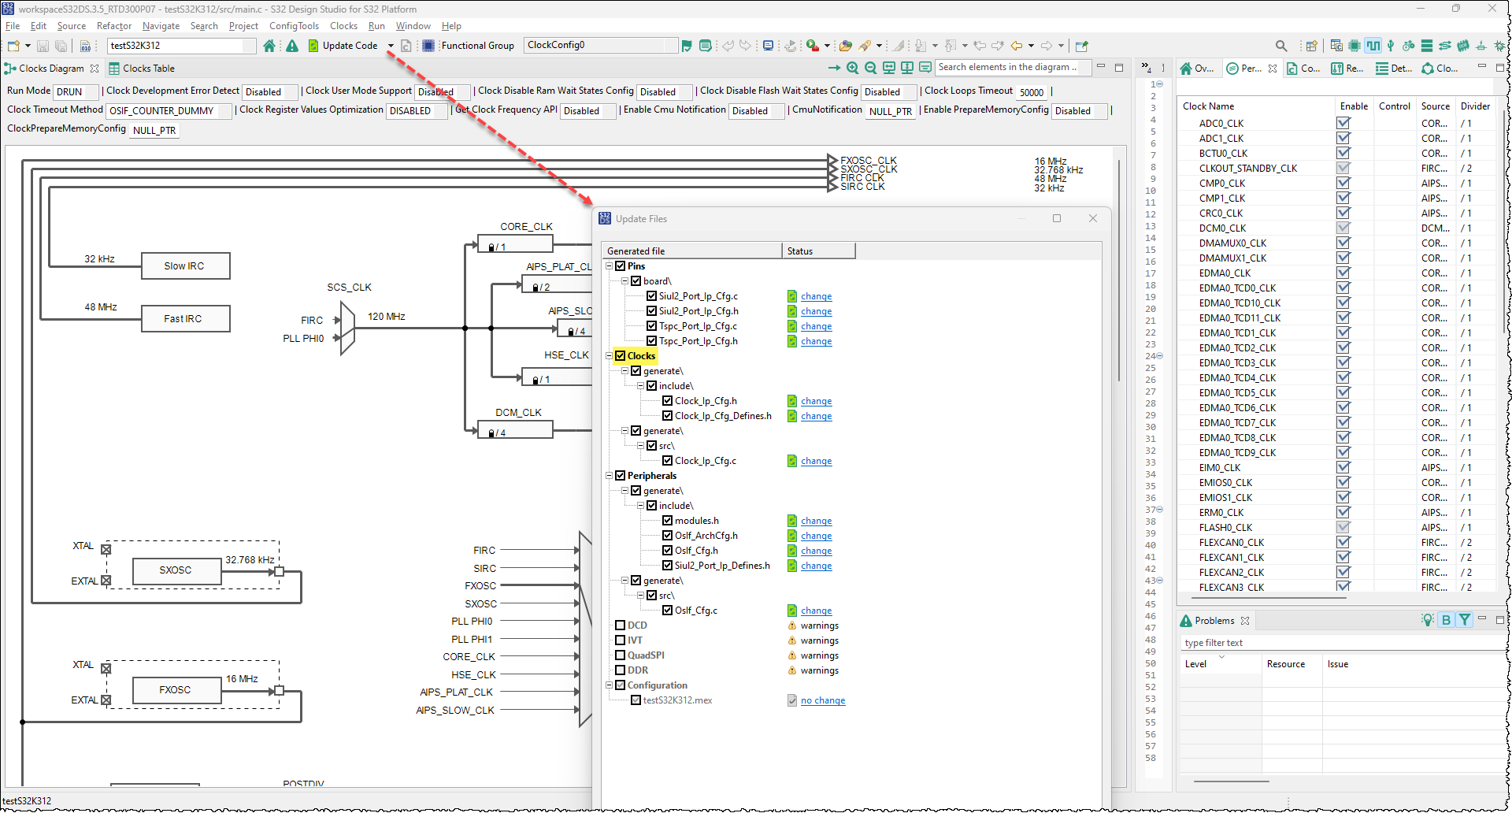Click the Functional Group chip icon

[x=428, y=46]
